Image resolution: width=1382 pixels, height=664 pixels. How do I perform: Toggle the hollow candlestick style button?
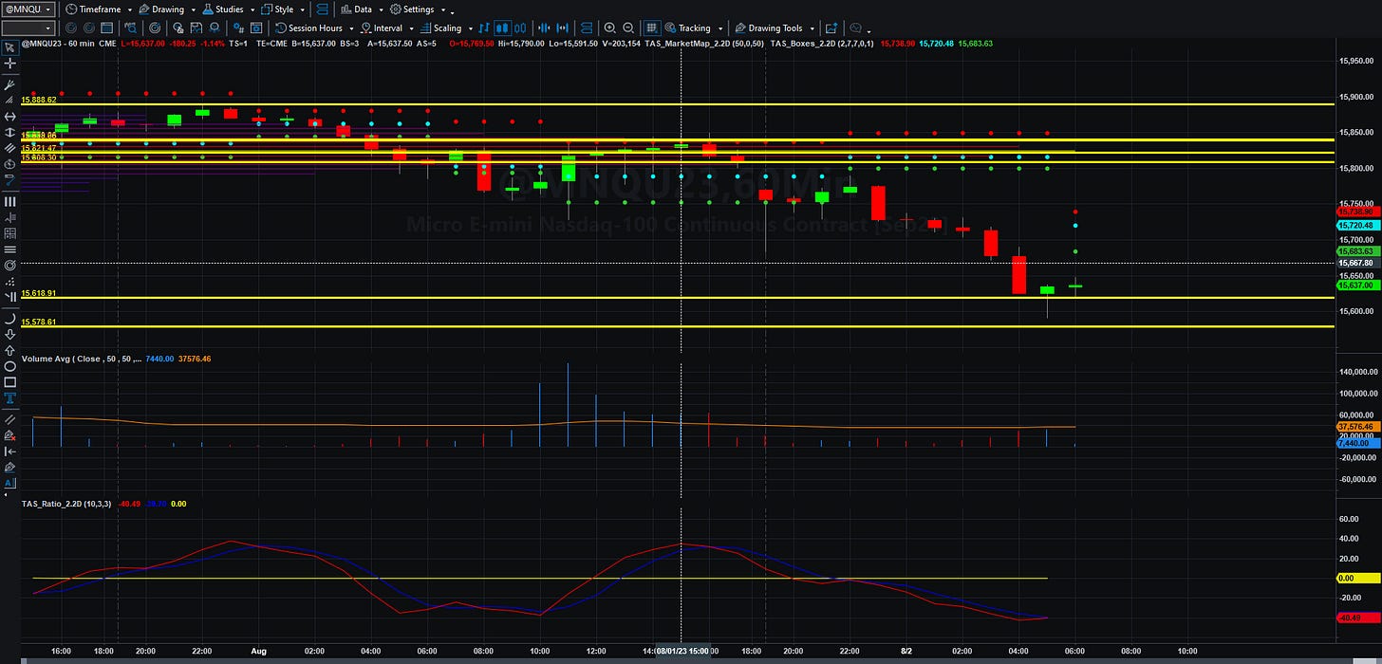520,28
